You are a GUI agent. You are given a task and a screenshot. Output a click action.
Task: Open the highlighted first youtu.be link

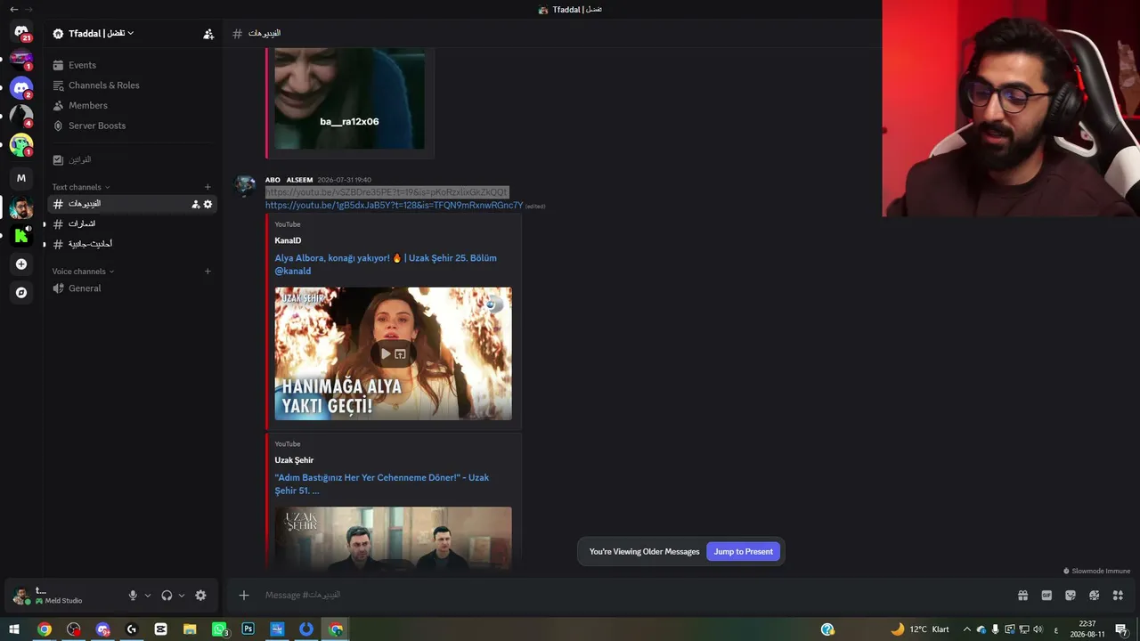point(387,192)
